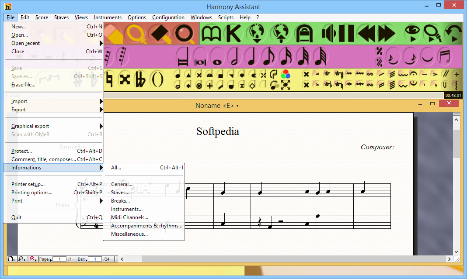Select the sixteenth note duration

coord(286,57)
